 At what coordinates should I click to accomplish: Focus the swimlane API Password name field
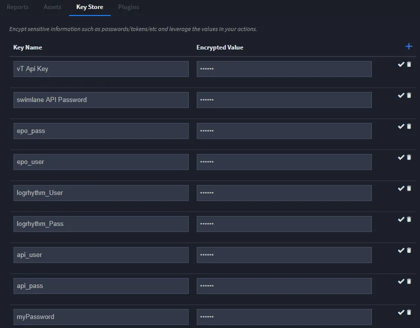coord(101,100)
